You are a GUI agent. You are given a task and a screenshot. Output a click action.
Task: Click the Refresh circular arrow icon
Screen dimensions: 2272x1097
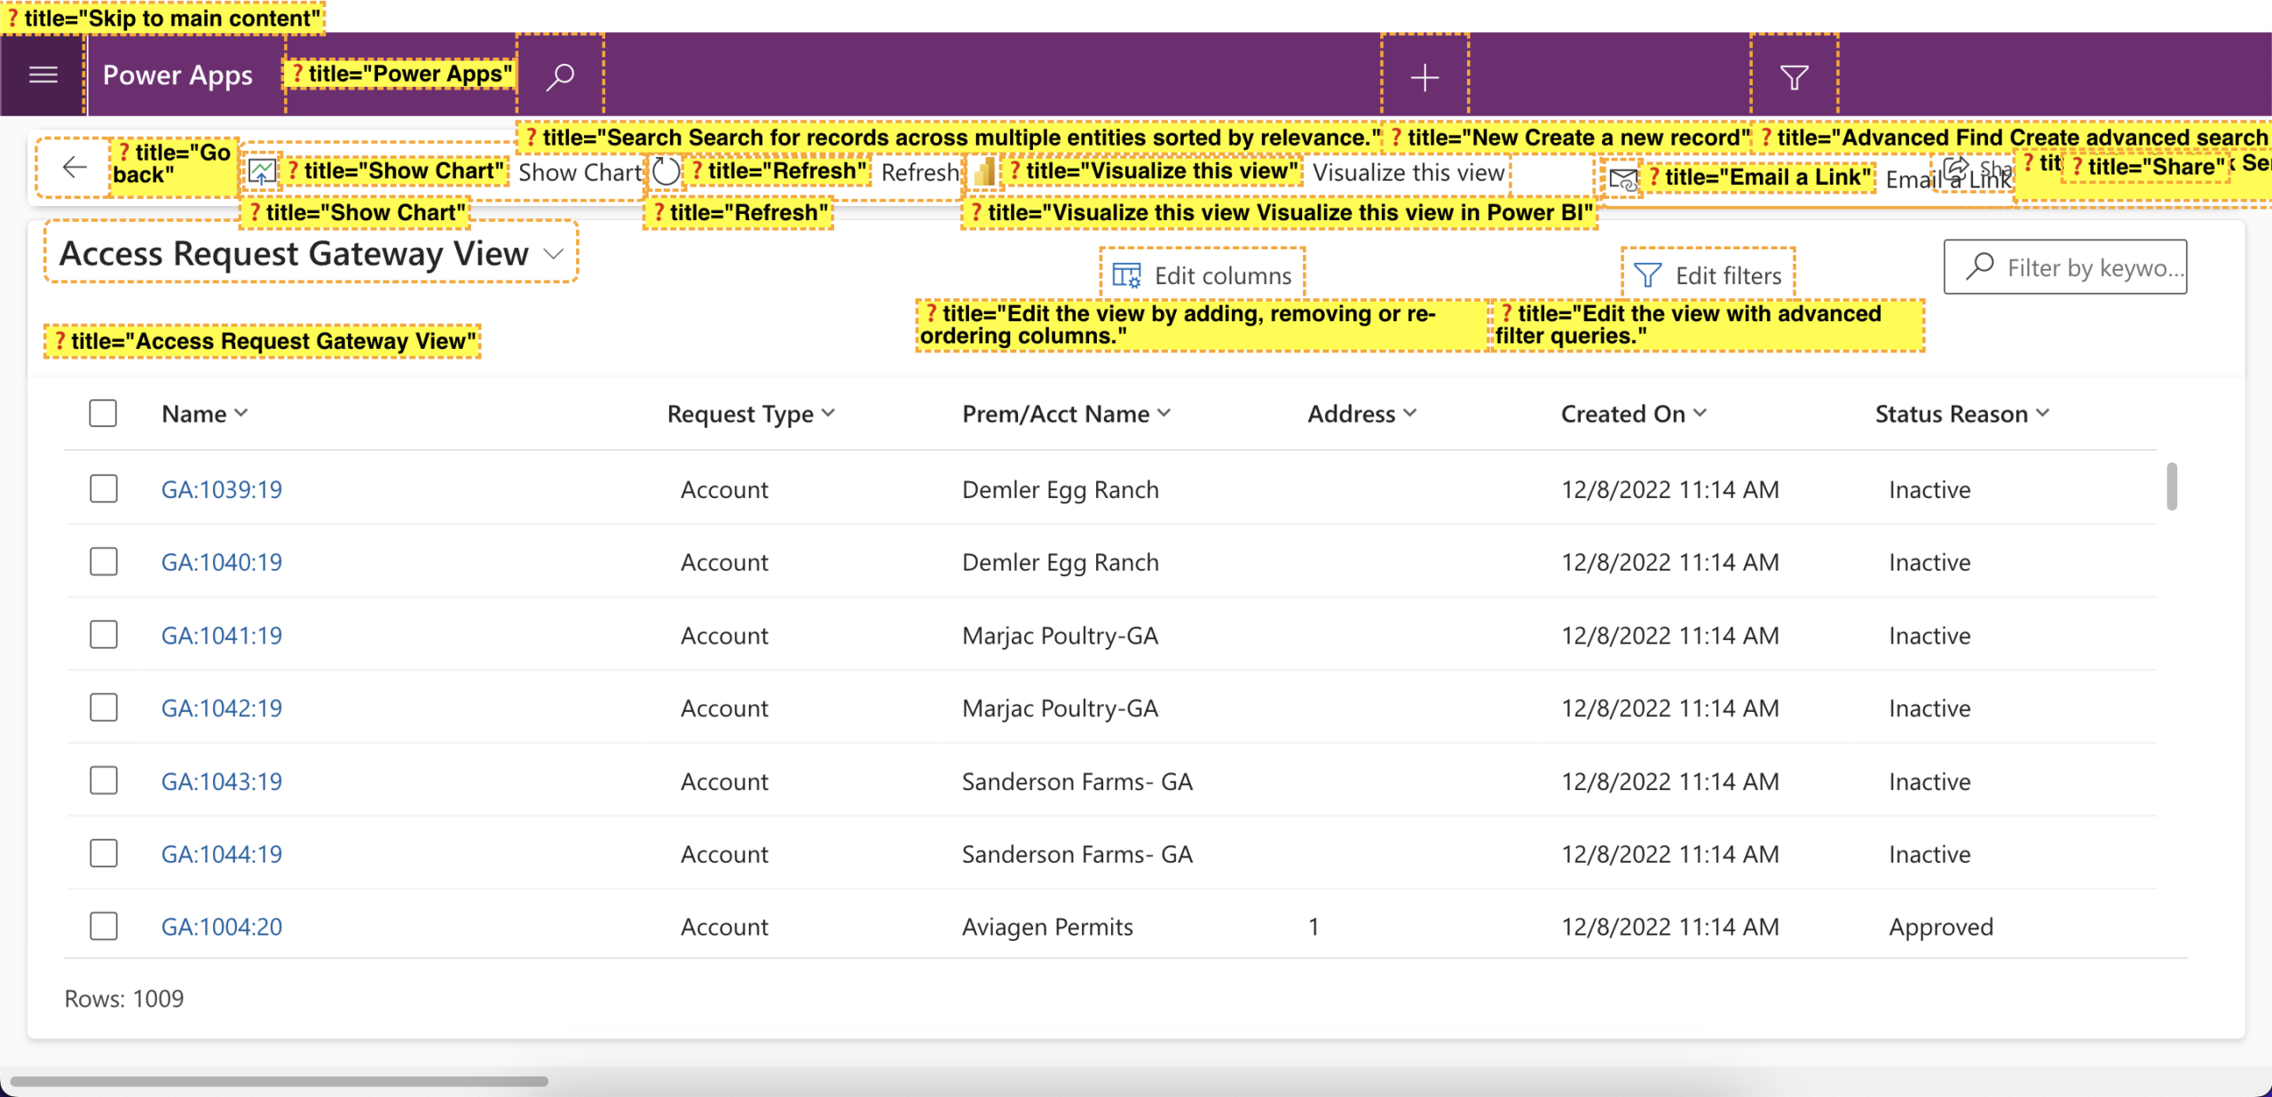click(x=666, y=171)
